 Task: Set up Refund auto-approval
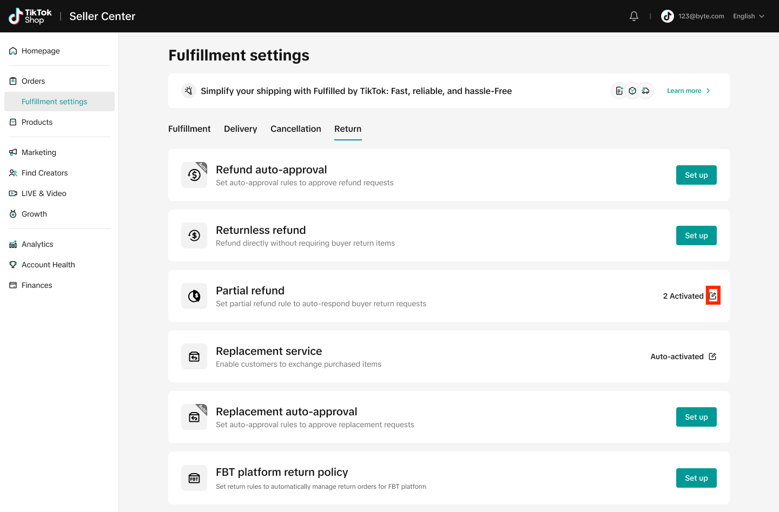[x=696, y=175]
